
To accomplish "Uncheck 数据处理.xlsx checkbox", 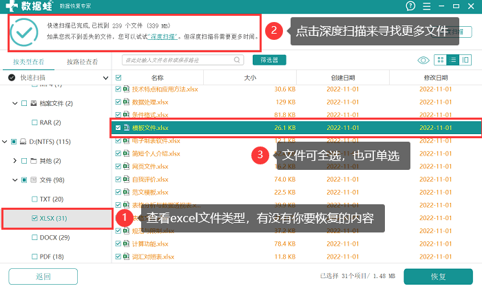I will (x=118, y=102).
